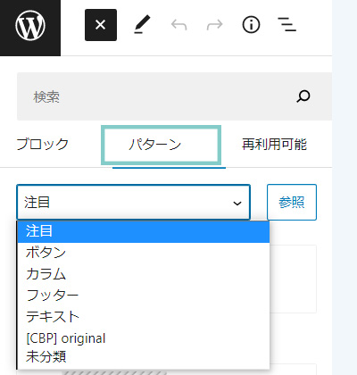Screen dimensions: 357x375
Task: Select the pencil edit tool icon
Action: click(x=142, y=25)
